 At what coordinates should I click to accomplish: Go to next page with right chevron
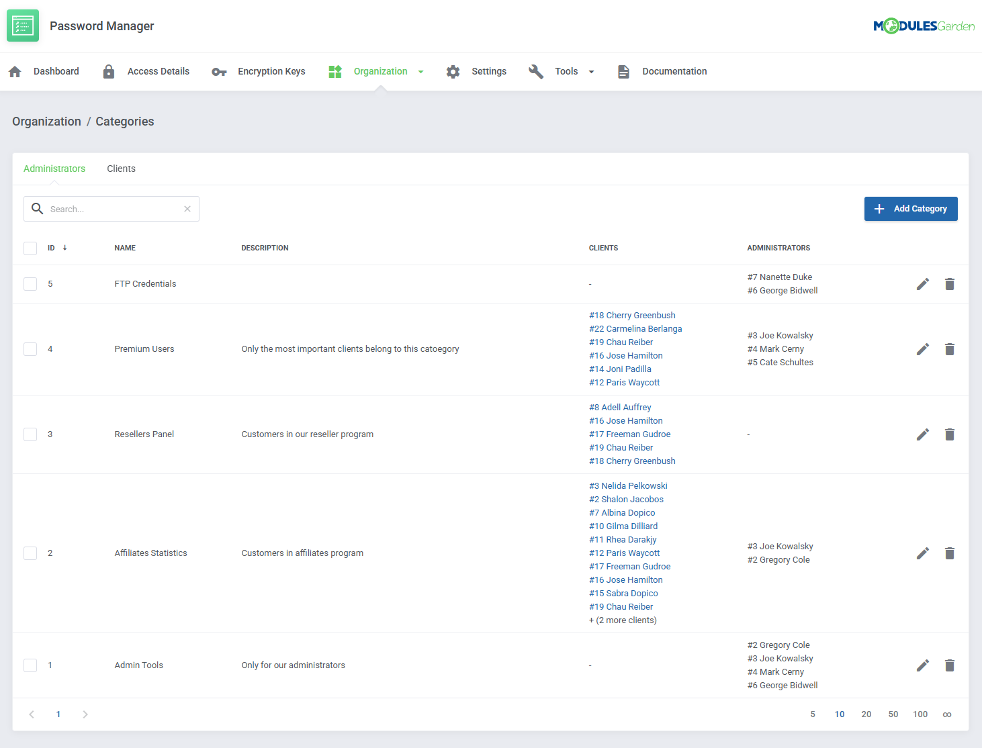click(85, 714)
